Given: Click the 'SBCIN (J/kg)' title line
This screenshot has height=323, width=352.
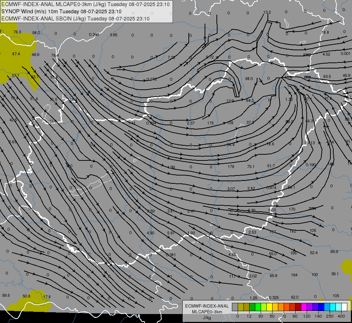Looking at the screenshot, I should tap(76, 19).
